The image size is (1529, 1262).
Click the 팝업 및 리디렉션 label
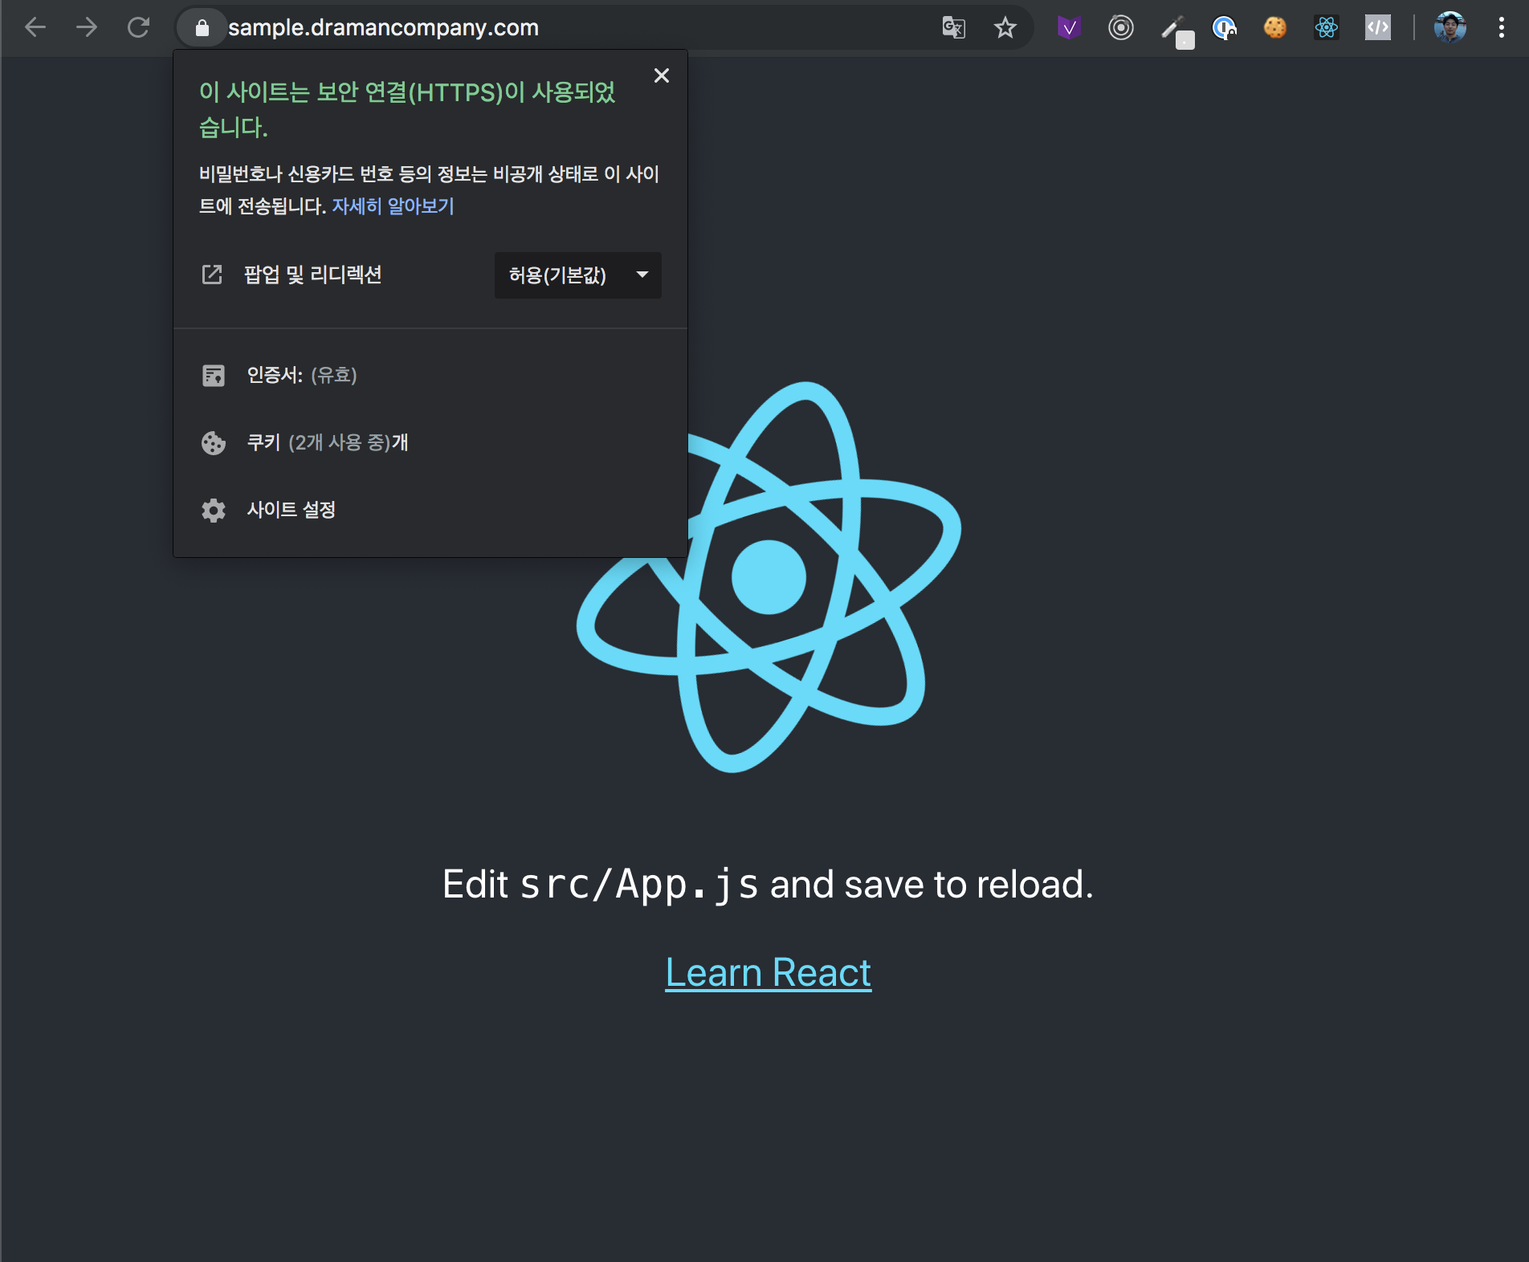tap(312, 275)
